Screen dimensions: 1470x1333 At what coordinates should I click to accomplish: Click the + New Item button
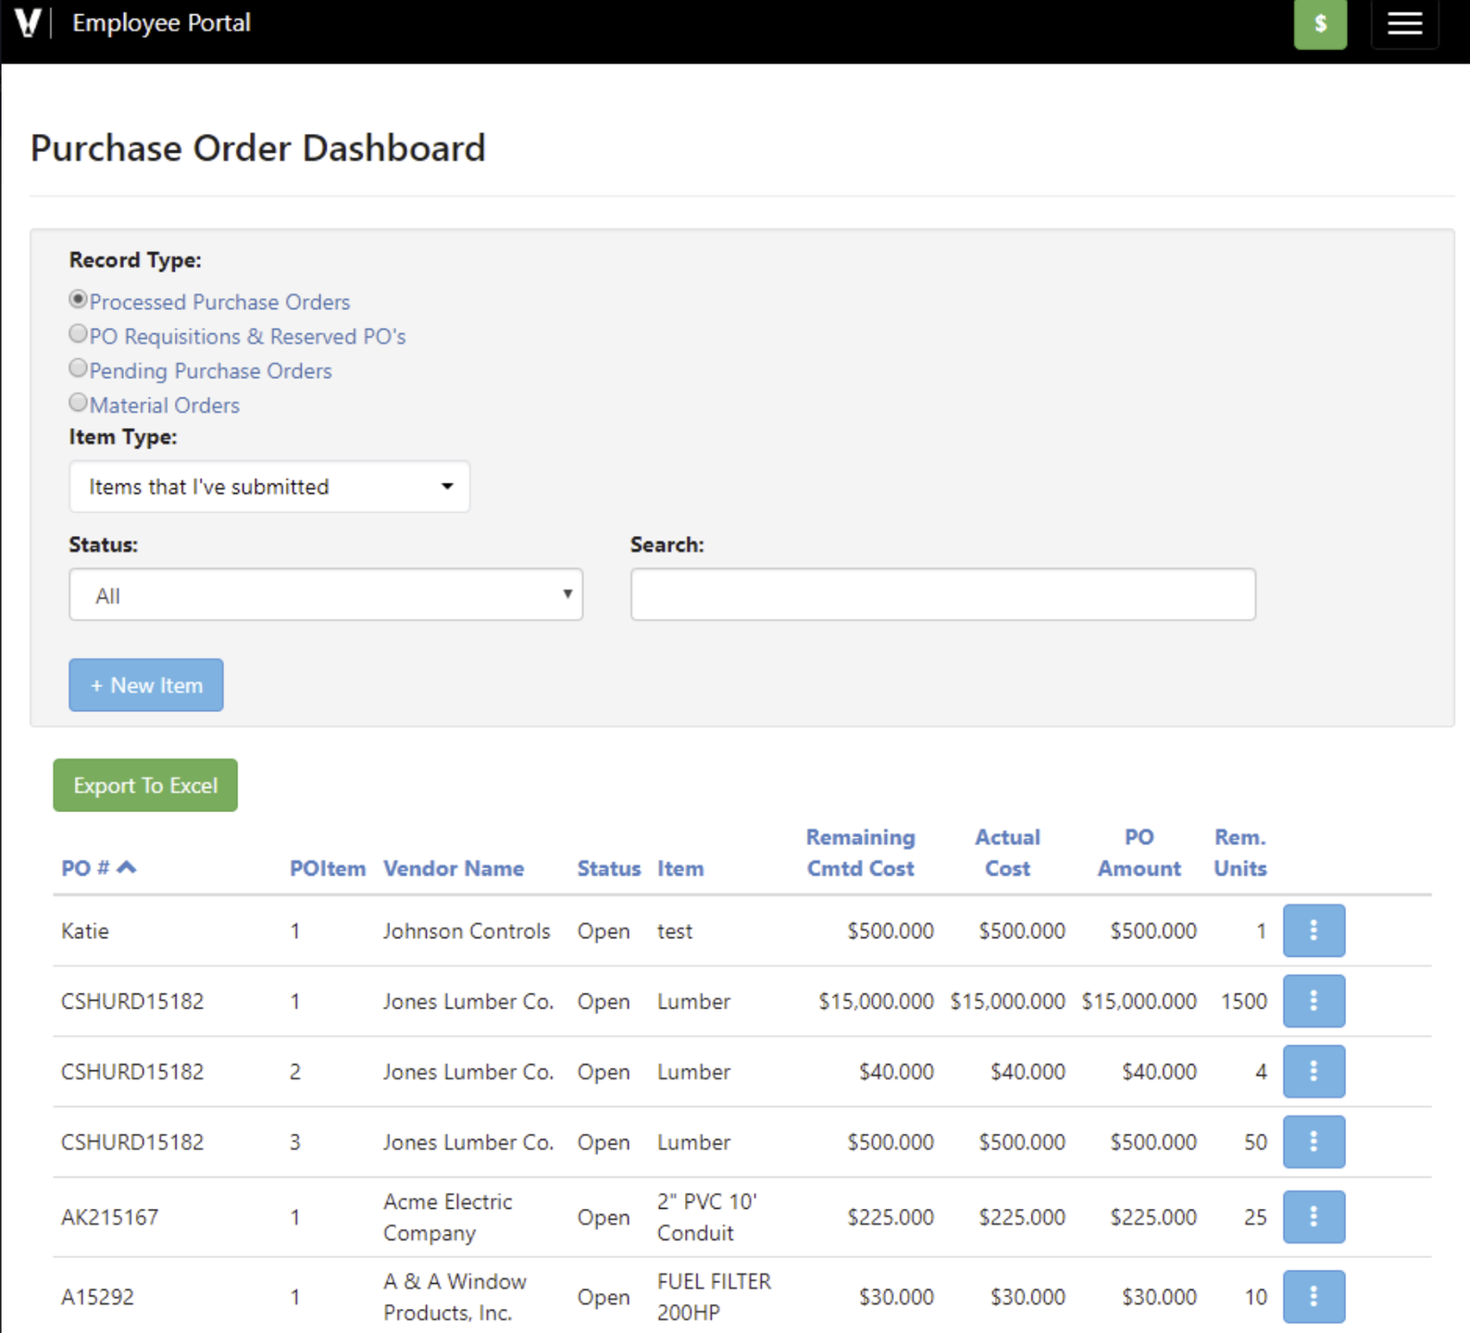coord(146,685)
